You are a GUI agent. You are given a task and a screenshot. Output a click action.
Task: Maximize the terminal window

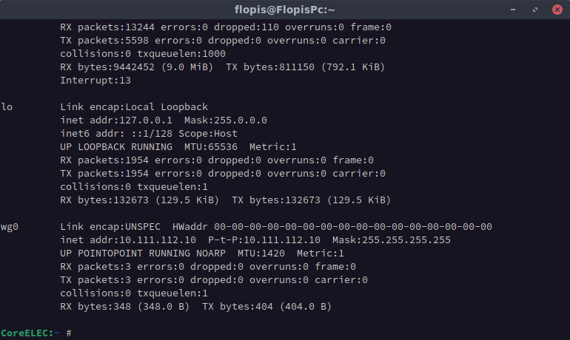tap(536, 10)
